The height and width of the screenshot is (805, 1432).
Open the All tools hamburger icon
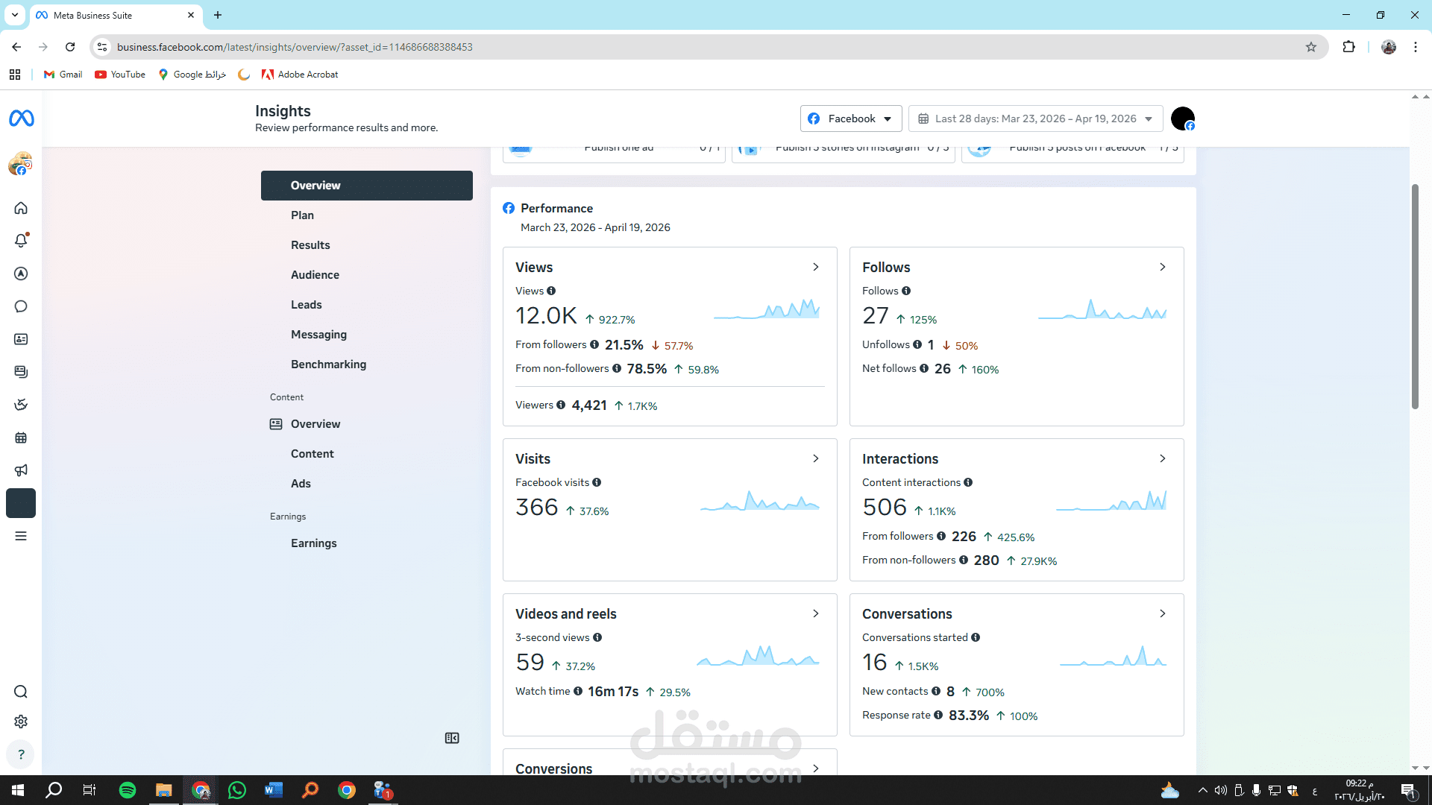[x=21, y=536]
